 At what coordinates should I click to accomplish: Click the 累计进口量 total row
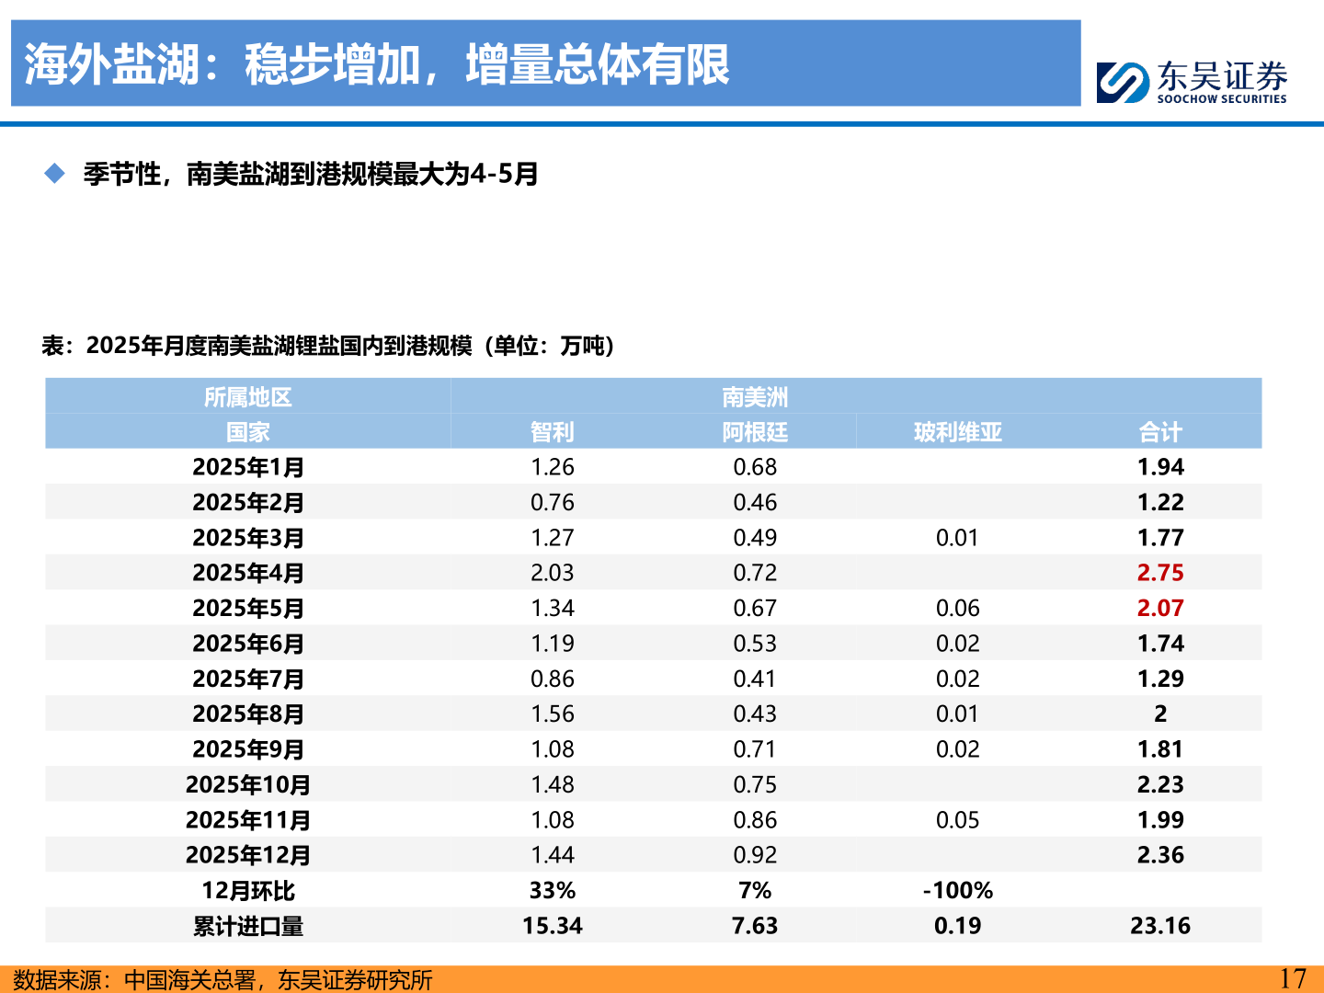tap(249, 927)
